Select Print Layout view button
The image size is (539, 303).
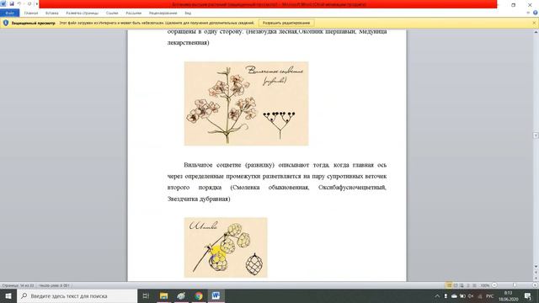click(449, 285)
